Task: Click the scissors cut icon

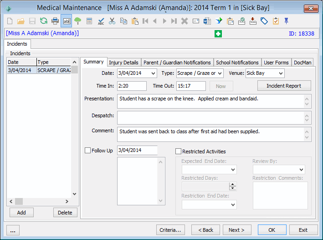Action: 112,21
